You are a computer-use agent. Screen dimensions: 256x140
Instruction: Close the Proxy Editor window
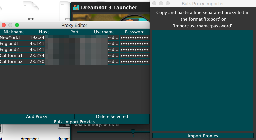(4, 25)
